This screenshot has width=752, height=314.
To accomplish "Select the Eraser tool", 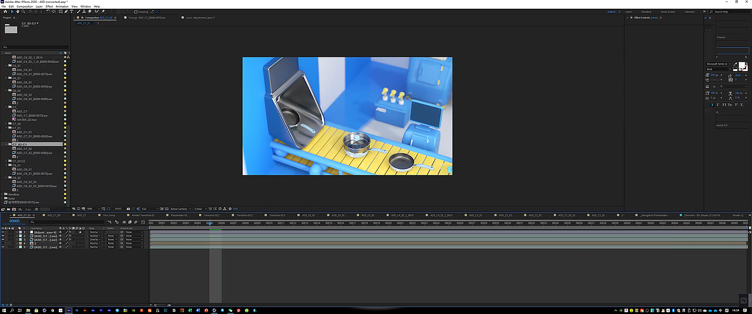I will click(89, 11).
